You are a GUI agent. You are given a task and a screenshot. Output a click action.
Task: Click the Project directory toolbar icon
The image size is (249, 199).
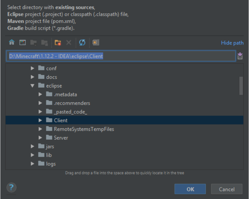click(33, 43)
